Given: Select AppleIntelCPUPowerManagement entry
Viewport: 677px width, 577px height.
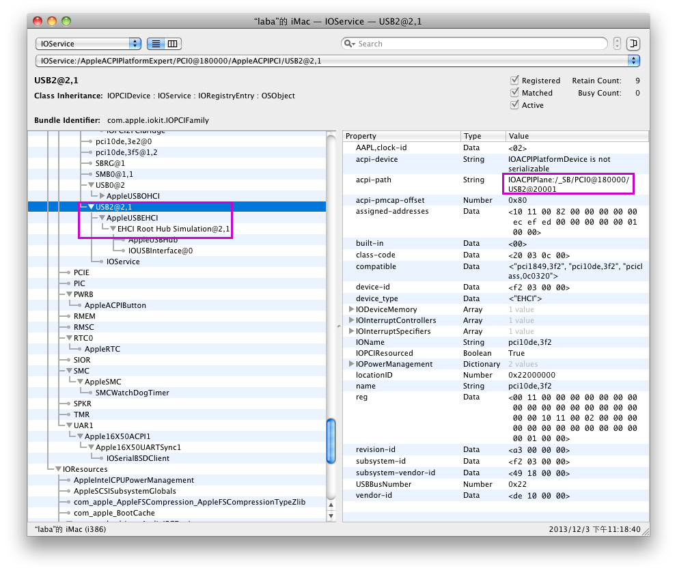Looking at the screenshot, I should (133, 480).
